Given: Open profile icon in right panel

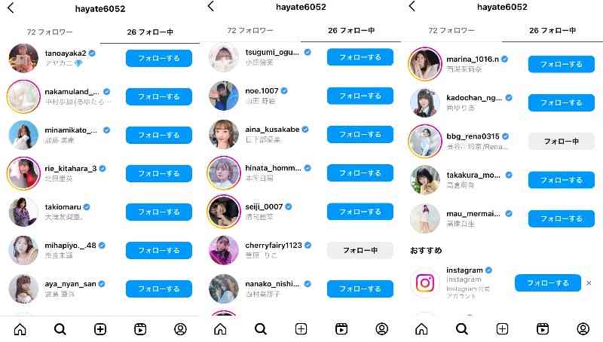Looking at the screenshot, I should (x=583, y=329).
